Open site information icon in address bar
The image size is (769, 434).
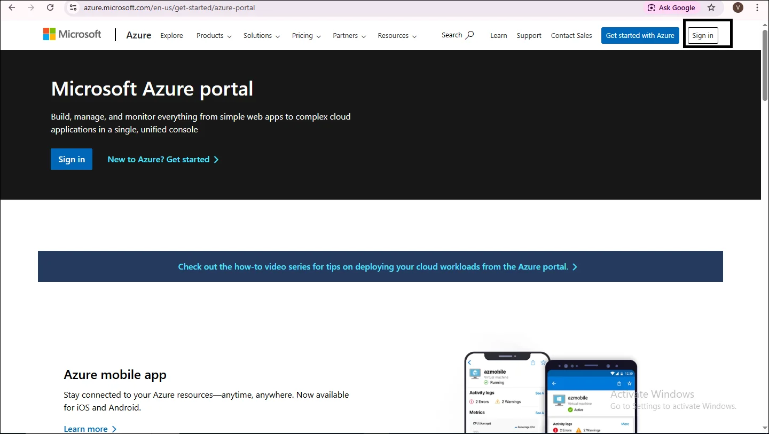74,8
